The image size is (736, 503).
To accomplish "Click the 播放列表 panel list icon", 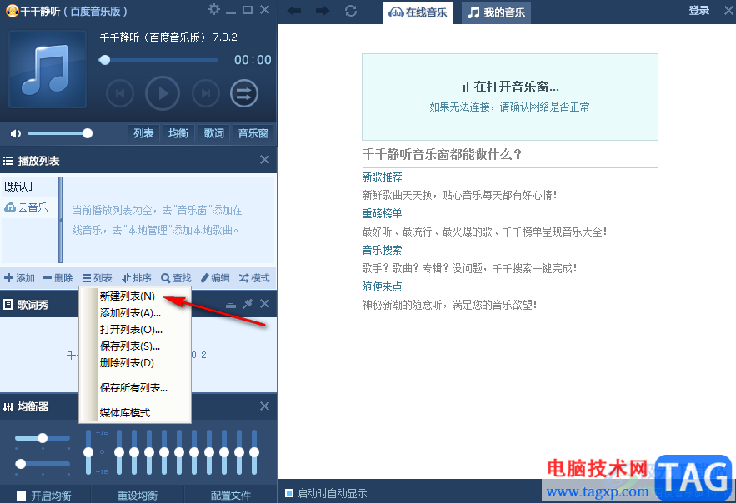I will tap(8, 161).
